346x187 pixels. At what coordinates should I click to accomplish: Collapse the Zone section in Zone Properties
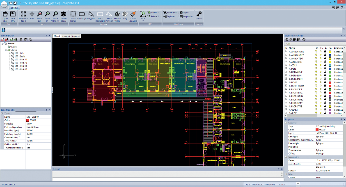tap(2, 114)
